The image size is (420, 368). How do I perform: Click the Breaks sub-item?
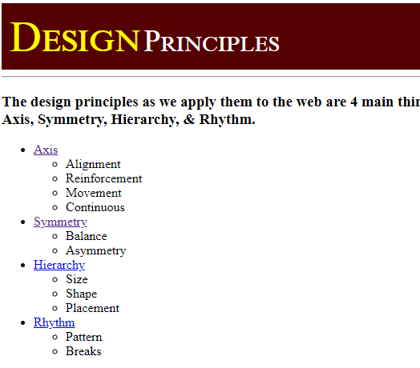pos(83,351)
